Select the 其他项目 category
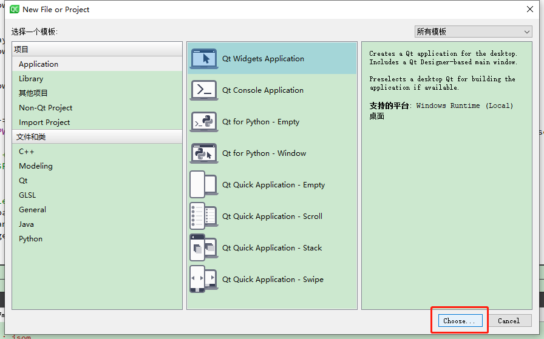This screenshot has height=339, width=544. click(x=97, y=93)
